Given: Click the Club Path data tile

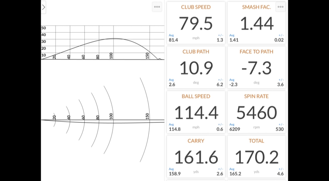Looking at the screenshot, I should [196, 68].
